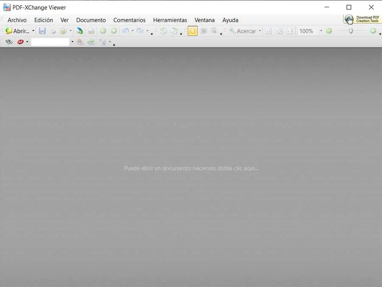Open the Comentarios menu
Image resolution: width=382 pixels, height=287 pixels.
pos(129,20)
